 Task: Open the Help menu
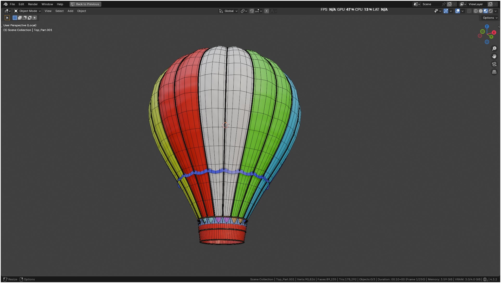(60, 4)
